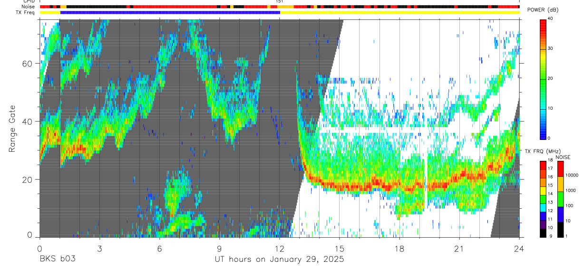Click the hour 18 tick label on the time axis
584x269 pixels.
click(x=399, y=248)
